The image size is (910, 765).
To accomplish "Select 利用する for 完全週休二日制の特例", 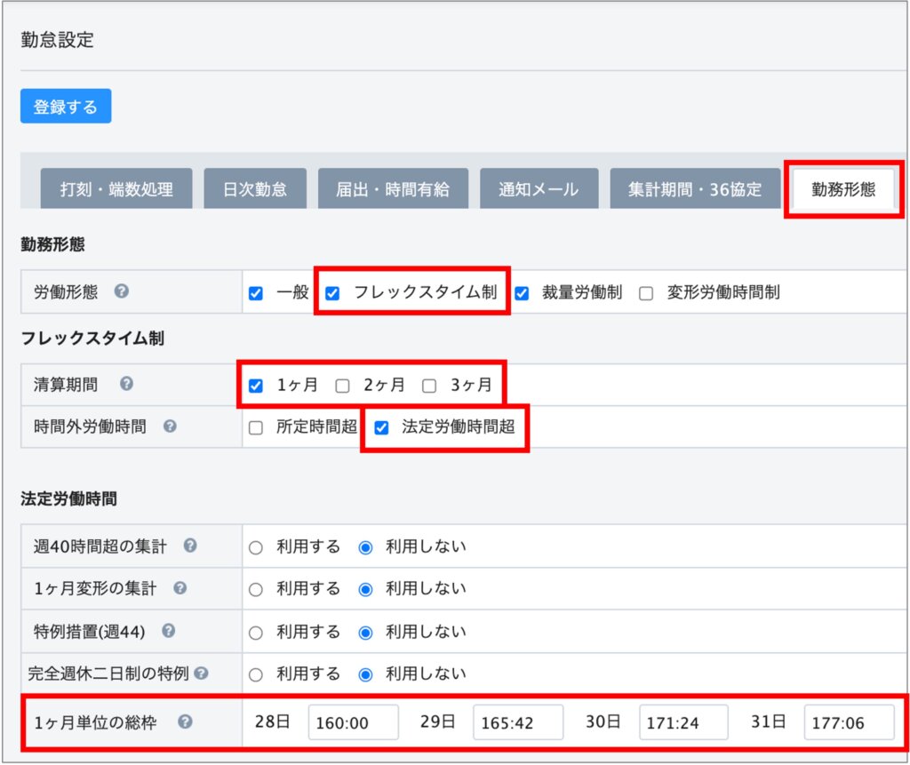I will point(256,674).
